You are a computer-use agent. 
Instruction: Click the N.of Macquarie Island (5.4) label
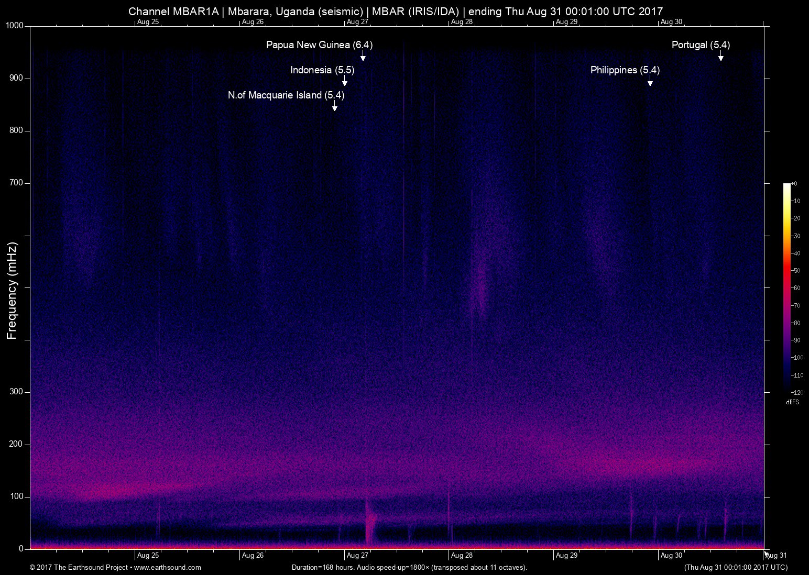[x=286, y=95]
